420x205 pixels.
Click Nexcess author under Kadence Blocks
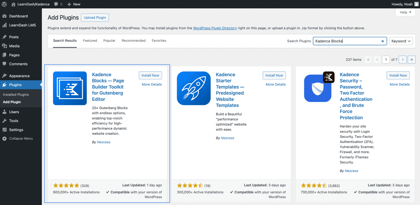[x=104, y=142]
